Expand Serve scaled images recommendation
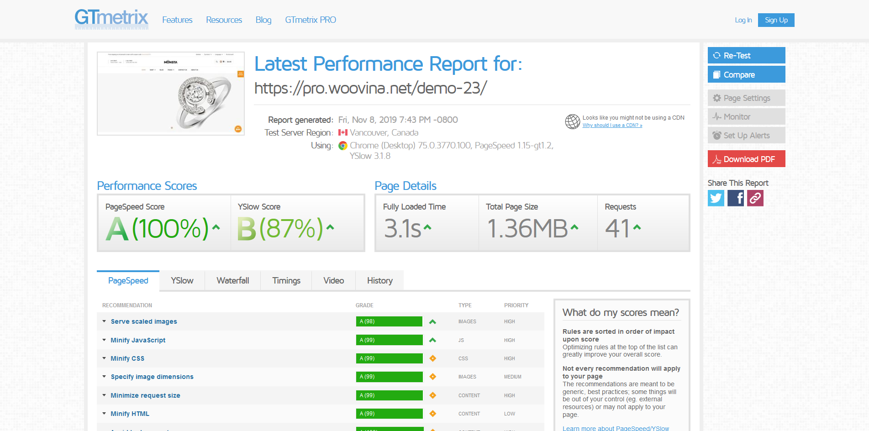 104,321
